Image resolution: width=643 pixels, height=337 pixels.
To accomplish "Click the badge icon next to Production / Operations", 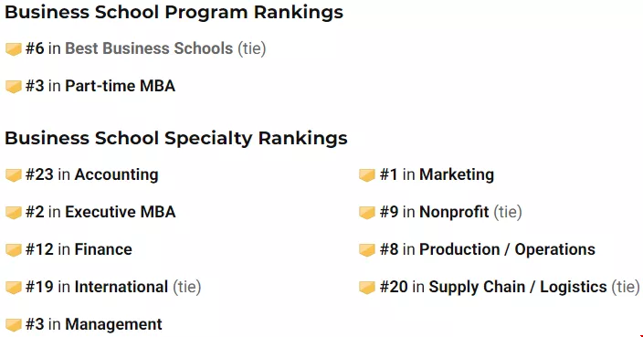I will pos(367,249).
